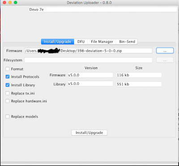179x166 pixels.
Task: Toggle the Format checkbox
Action: [8, 69]
